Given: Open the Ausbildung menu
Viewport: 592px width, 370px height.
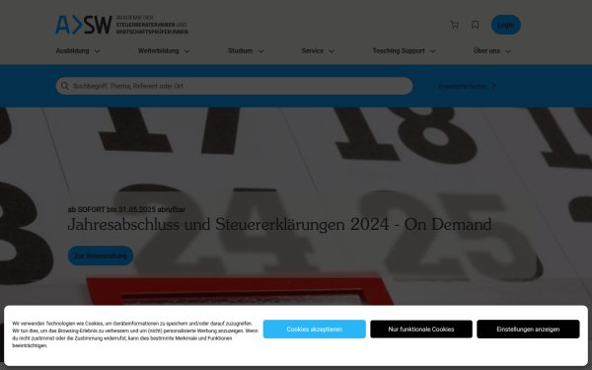Looking at the screenshot, I should 72,50.
